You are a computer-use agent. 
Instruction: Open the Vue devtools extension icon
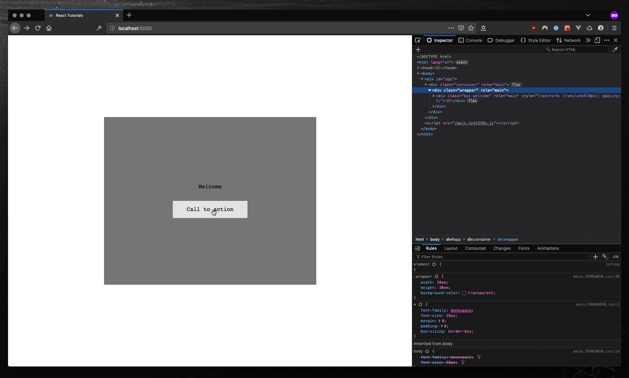578,28
